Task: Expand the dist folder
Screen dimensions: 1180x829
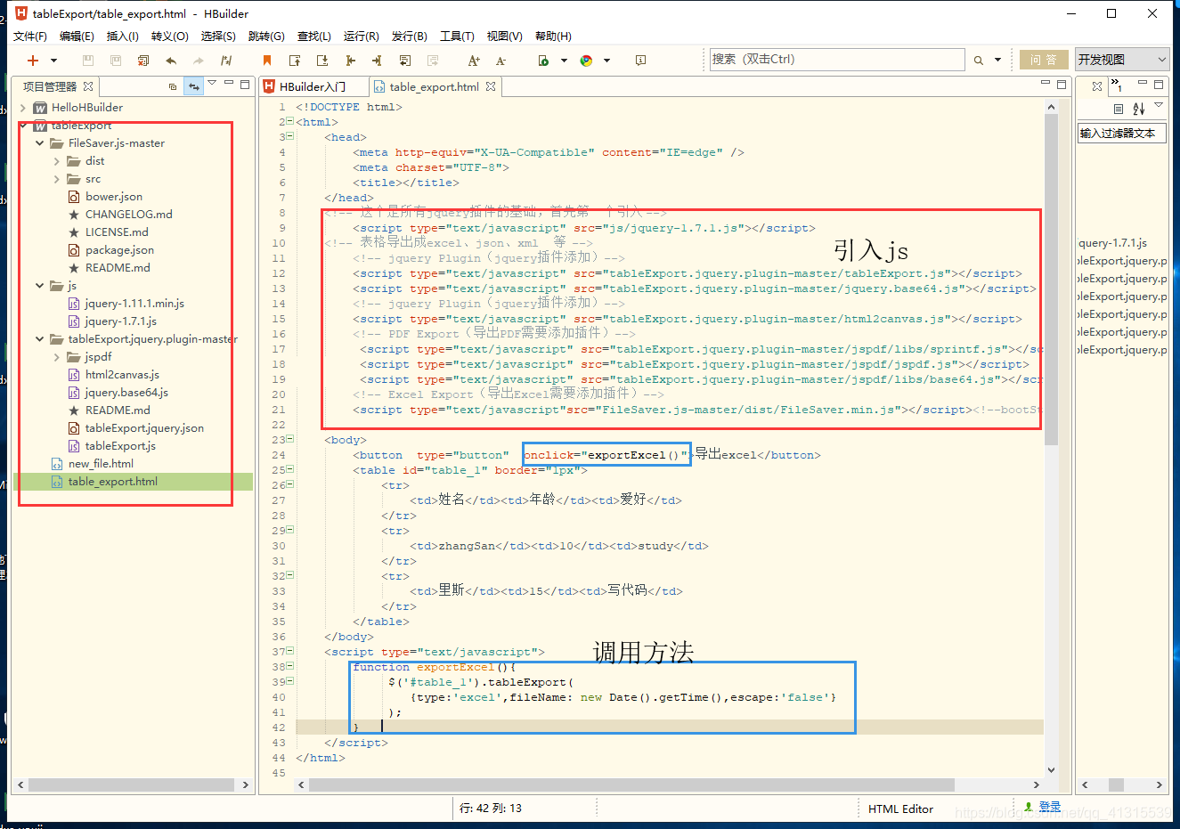Action: tap(57, 161)
